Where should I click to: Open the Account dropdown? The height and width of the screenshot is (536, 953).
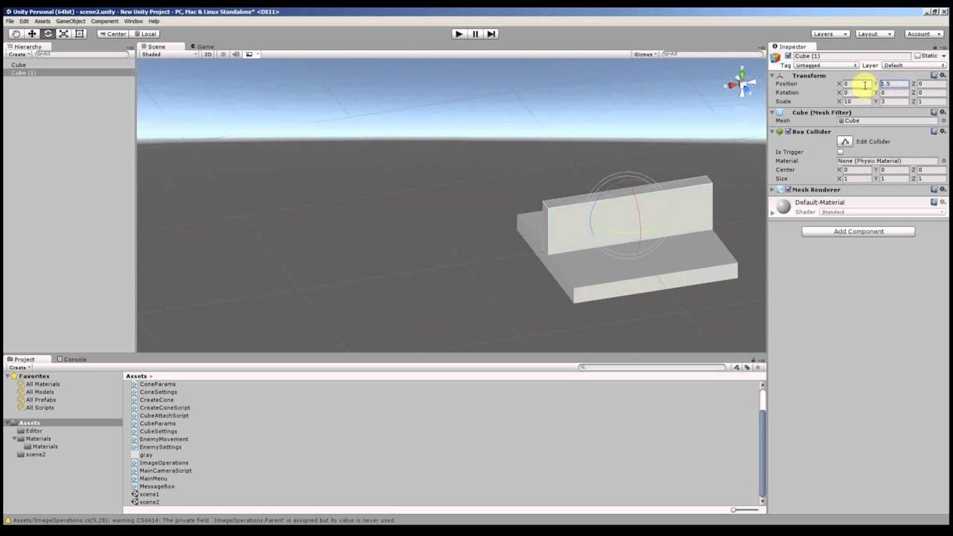[x=924, y=33]
